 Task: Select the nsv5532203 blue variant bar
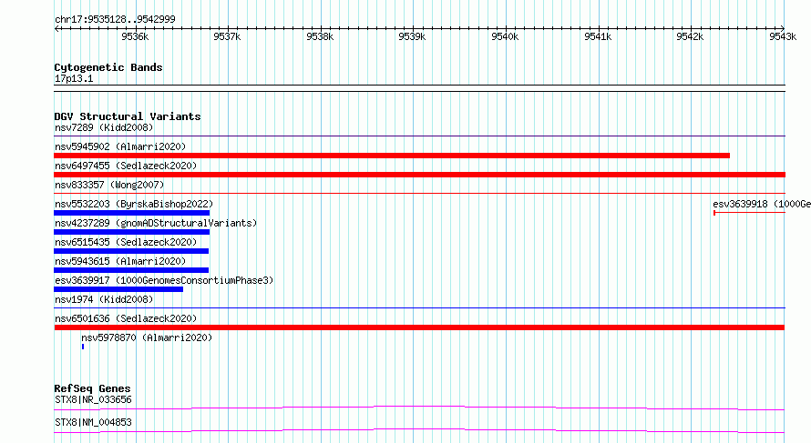132,213
